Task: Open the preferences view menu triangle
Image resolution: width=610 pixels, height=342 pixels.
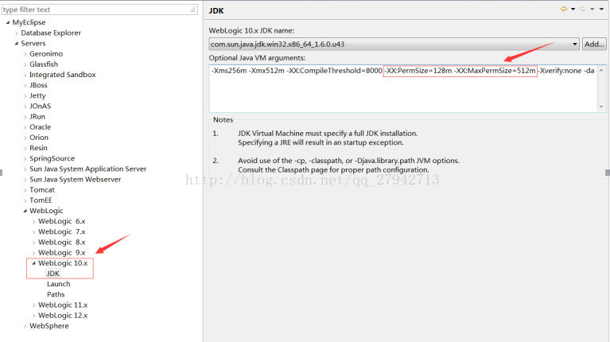Action: click(601, 9)
